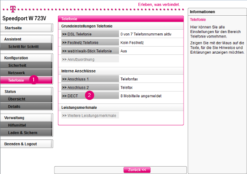Open the DECT settings
The image size is (247, 174).
[x=90, y=96]
